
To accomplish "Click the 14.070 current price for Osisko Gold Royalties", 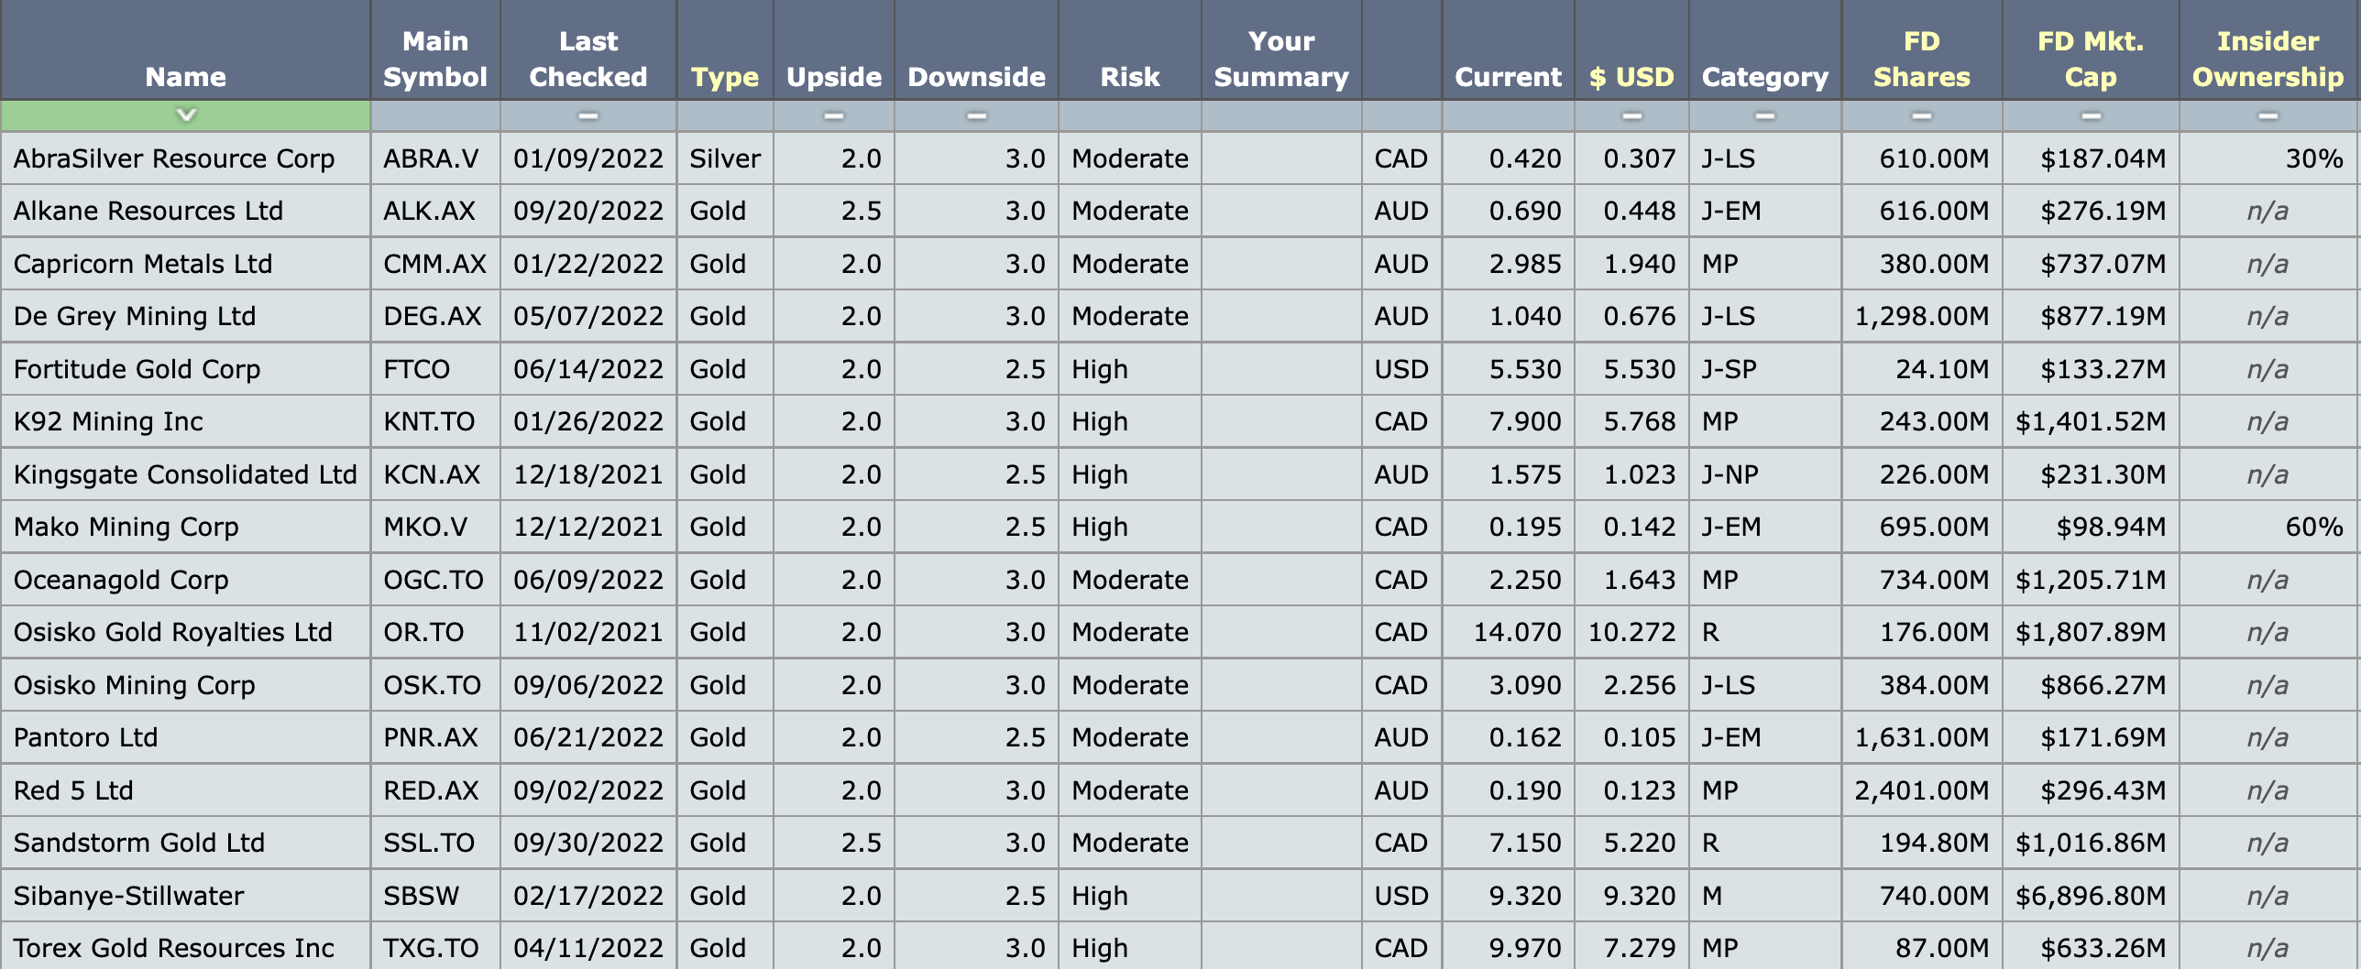I will tap(1509, 632).
